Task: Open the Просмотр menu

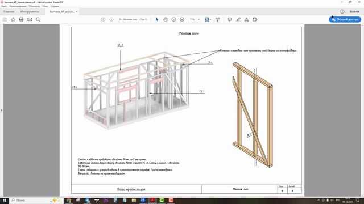Action: pyautogui.click(x=34, y=6)
